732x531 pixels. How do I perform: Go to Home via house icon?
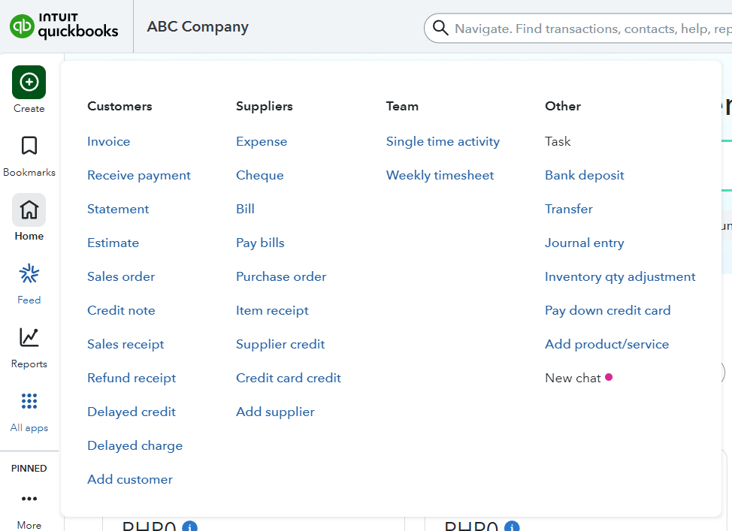click(x=29, y=210)
